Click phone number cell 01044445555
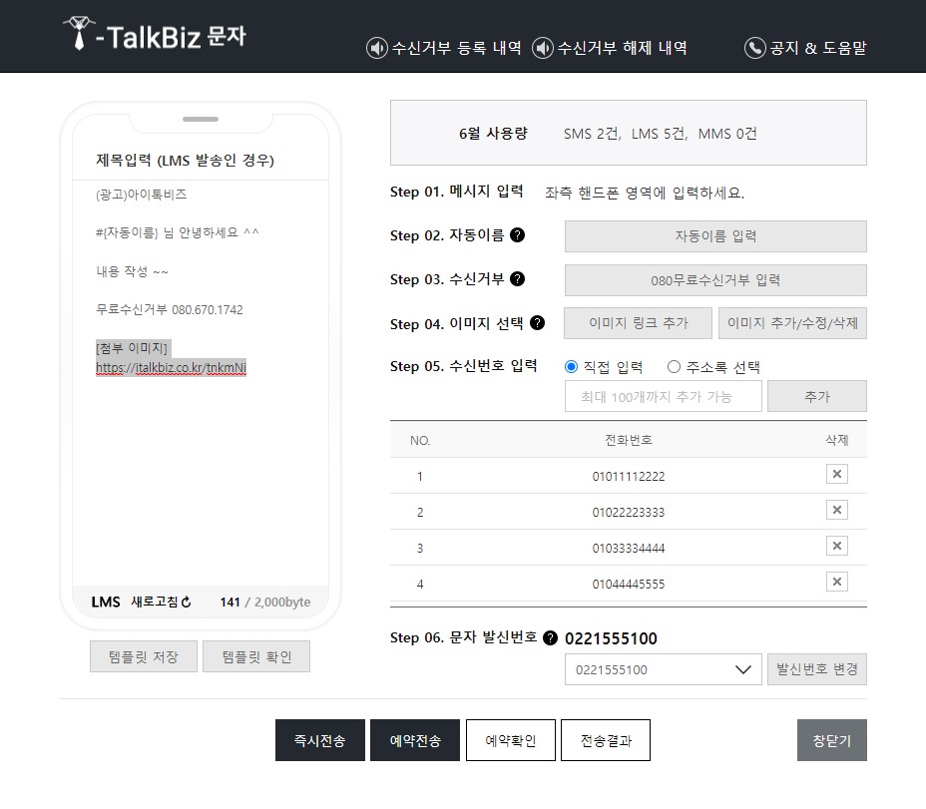This screenshot has height=809, width=926. point(629,585)
